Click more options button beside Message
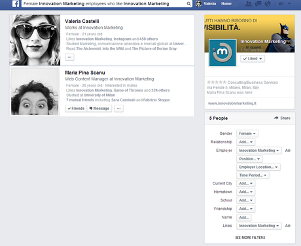Viewport: 301px width, 246px height. (x=118, y=109)
